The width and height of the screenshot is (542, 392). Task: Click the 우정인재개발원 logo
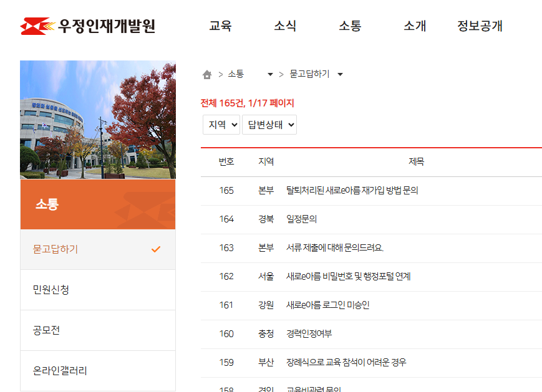(88, 26)
